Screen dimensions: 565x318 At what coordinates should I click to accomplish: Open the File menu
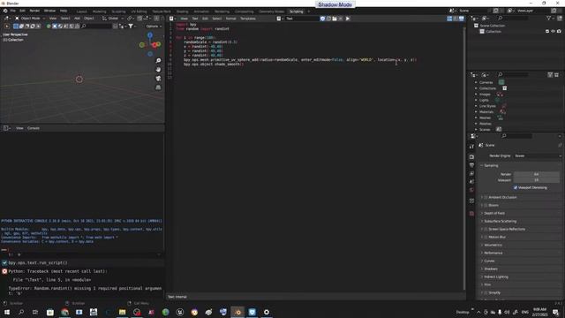(x=12, y=11)
